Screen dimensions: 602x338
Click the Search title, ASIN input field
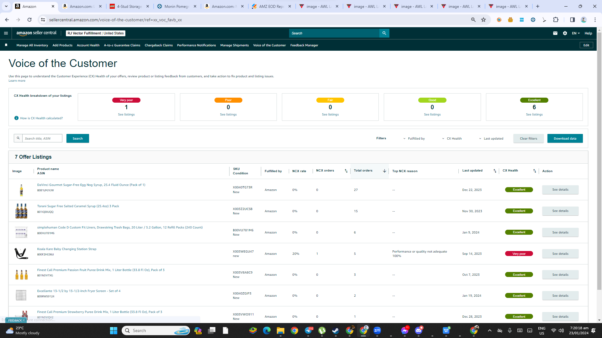click(x=42, y=138)
